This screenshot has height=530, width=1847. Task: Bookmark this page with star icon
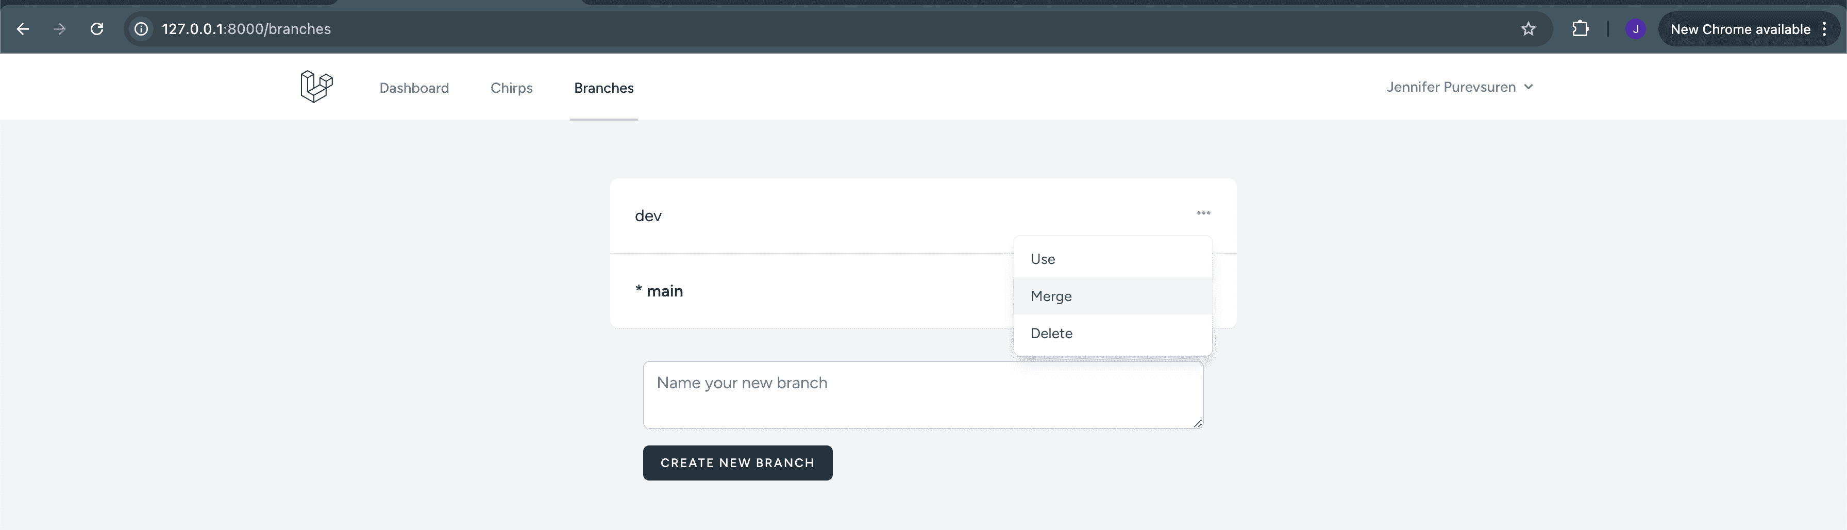pos(1528,29)
